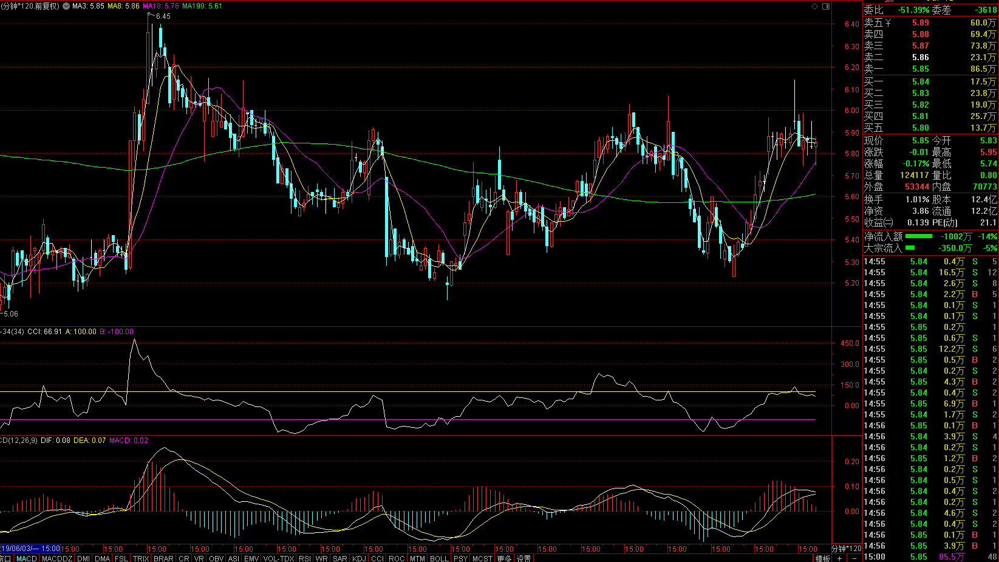Click the 委比 -51.39% value
The height and width of the screenshot is (562, 999).
[x=914, y=10]
